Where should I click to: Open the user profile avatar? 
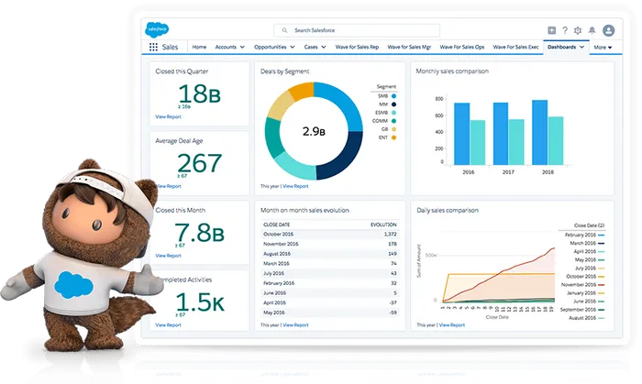pyautogui.click(x=608, y=30)
